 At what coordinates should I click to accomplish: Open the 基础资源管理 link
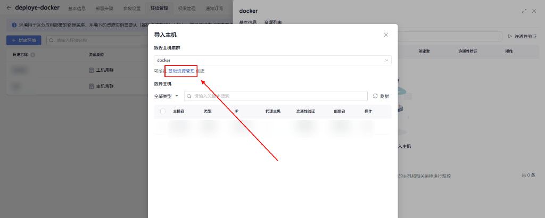[181, 71]
